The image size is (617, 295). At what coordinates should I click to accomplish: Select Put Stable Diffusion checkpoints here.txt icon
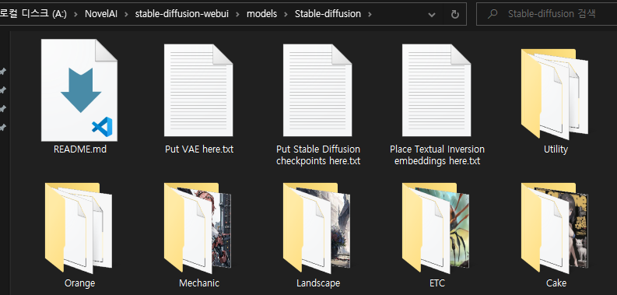tap(317, 90)
